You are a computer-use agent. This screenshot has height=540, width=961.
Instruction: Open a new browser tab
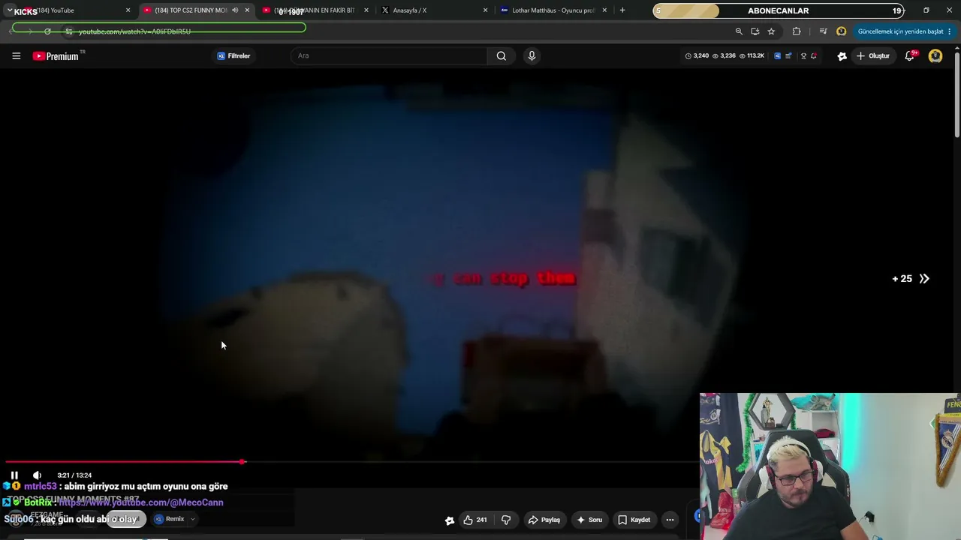(622, 10)
